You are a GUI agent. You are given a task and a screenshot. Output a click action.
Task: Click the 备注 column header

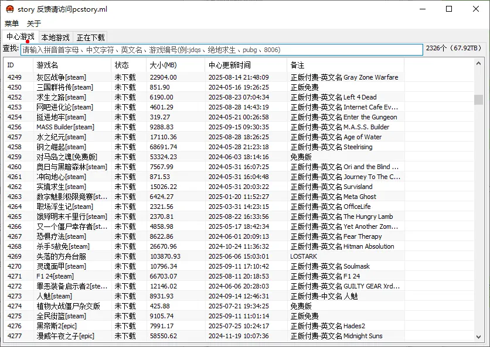(x=345, y=65)
